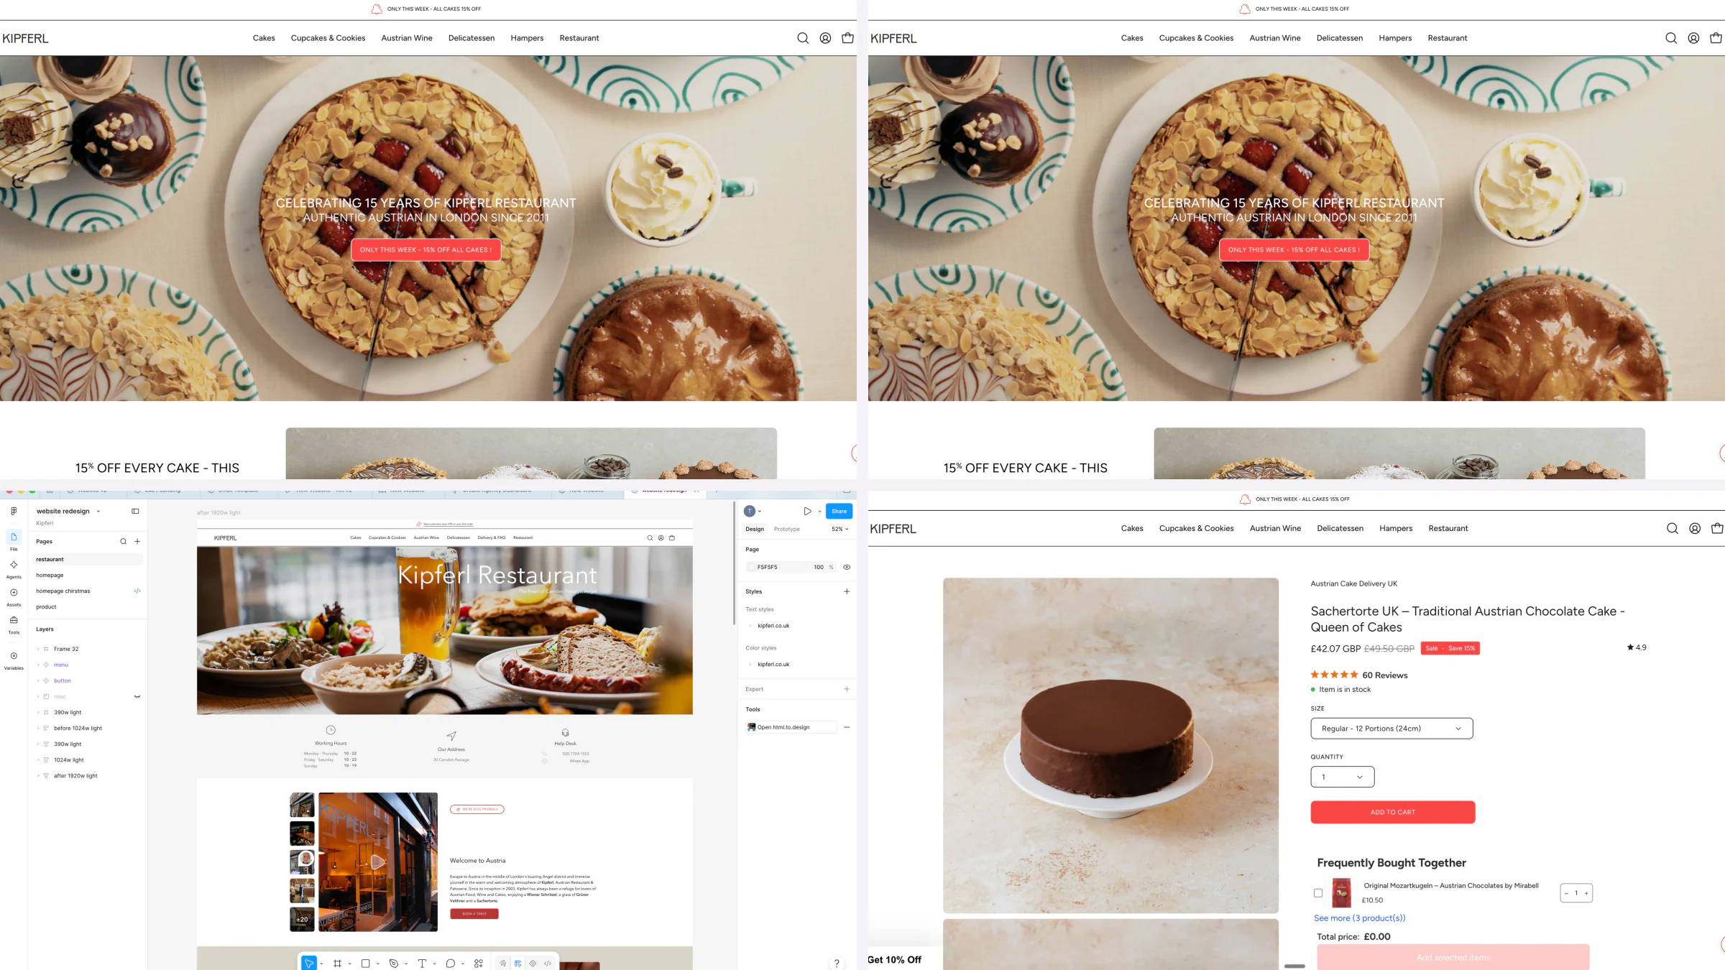Switch to the Prototype tab in Figma
Image resolution: width=1725 pixels, height=970 pixels.
click(786, 529)
